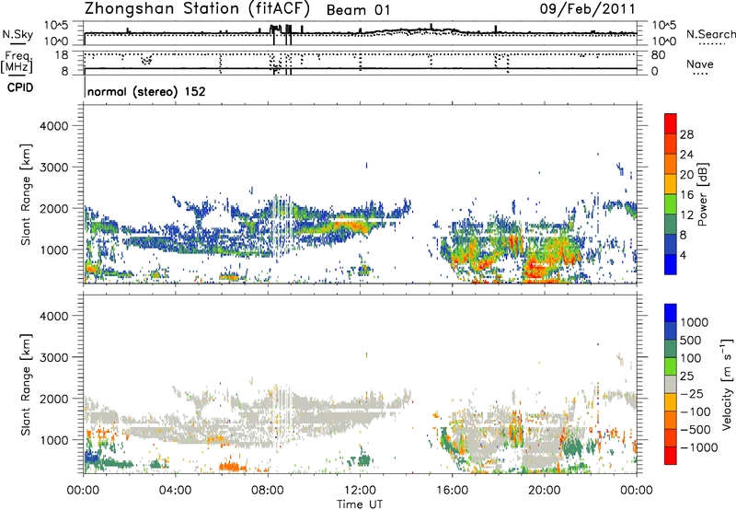Screen dimensions: 736x510
Task: Click gray segment of velocity colorbar
Action: [671, 384]
